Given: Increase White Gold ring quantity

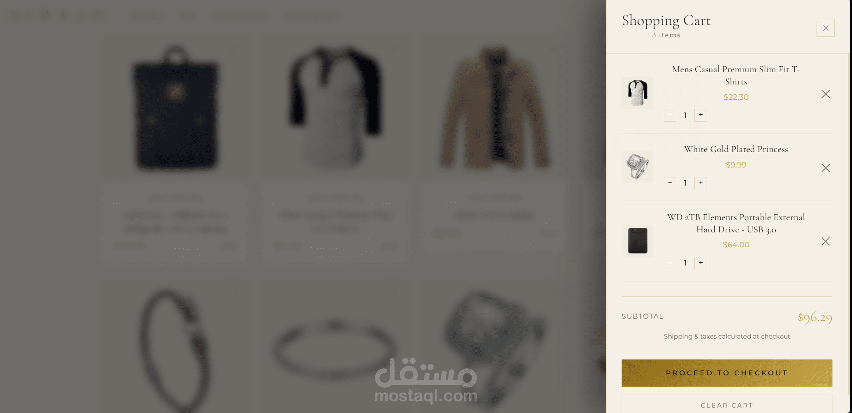Looking at the screenshot, I should pyautogui.click(x=701, y=183).
